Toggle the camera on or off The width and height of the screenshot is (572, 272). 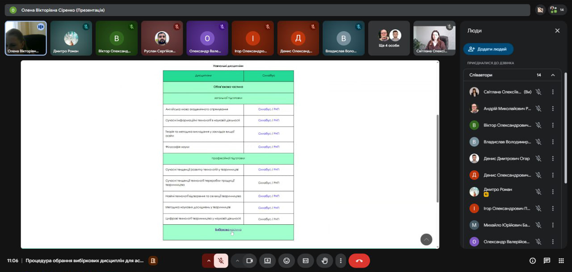(250, 261)
